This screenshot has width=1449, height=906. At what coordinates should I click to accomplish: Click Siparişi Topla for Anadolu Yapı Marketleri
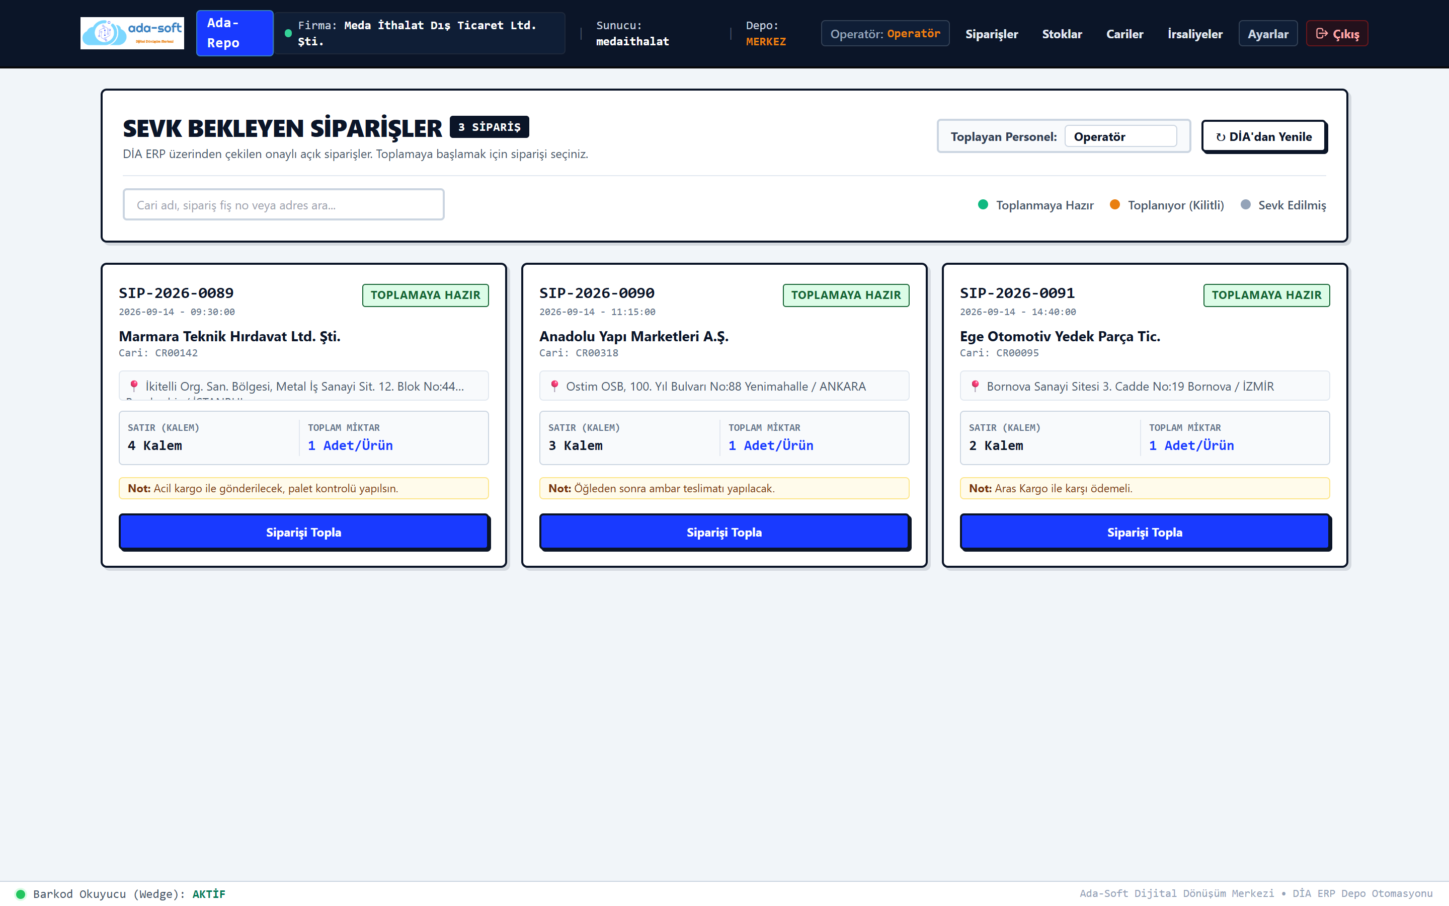tap(724, 532)
